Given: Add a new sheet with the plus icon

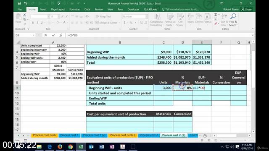Looking at the screenshot, I should click(205, 135).
